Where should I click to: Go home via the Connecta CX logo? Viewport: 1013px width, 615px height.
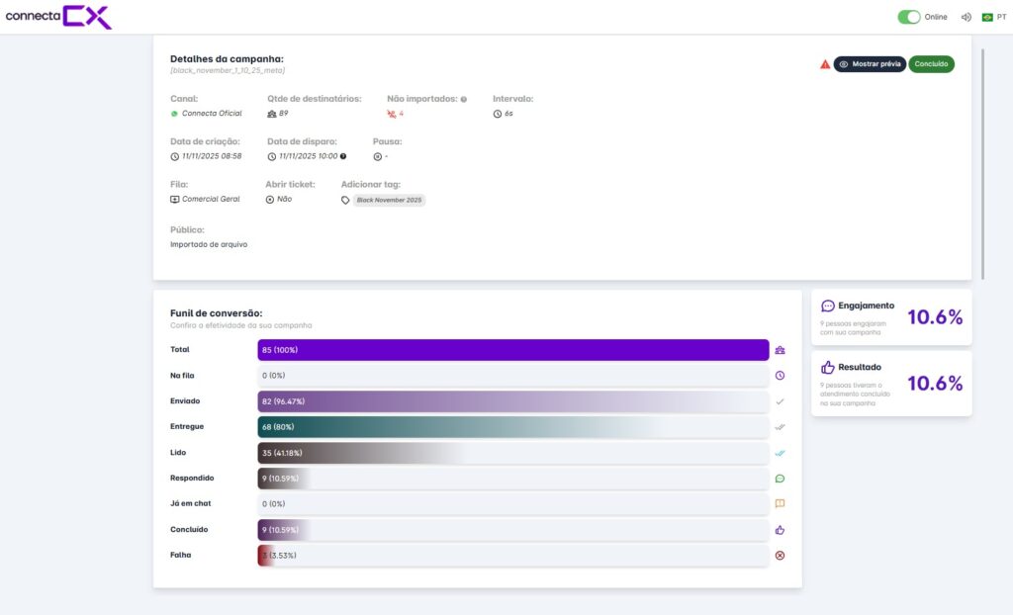[x=58, y=17]
